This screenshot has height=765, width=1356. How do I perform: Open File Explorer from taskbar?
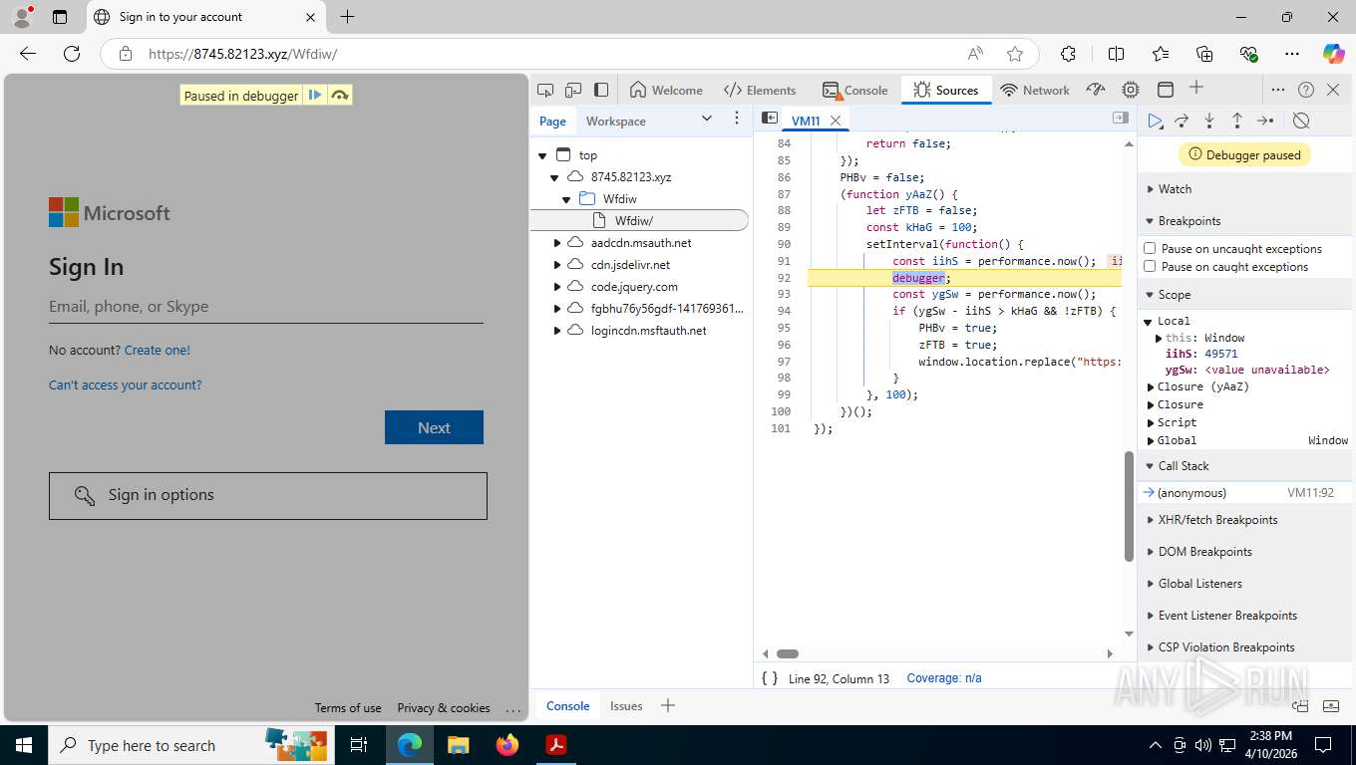coord(458,745)
